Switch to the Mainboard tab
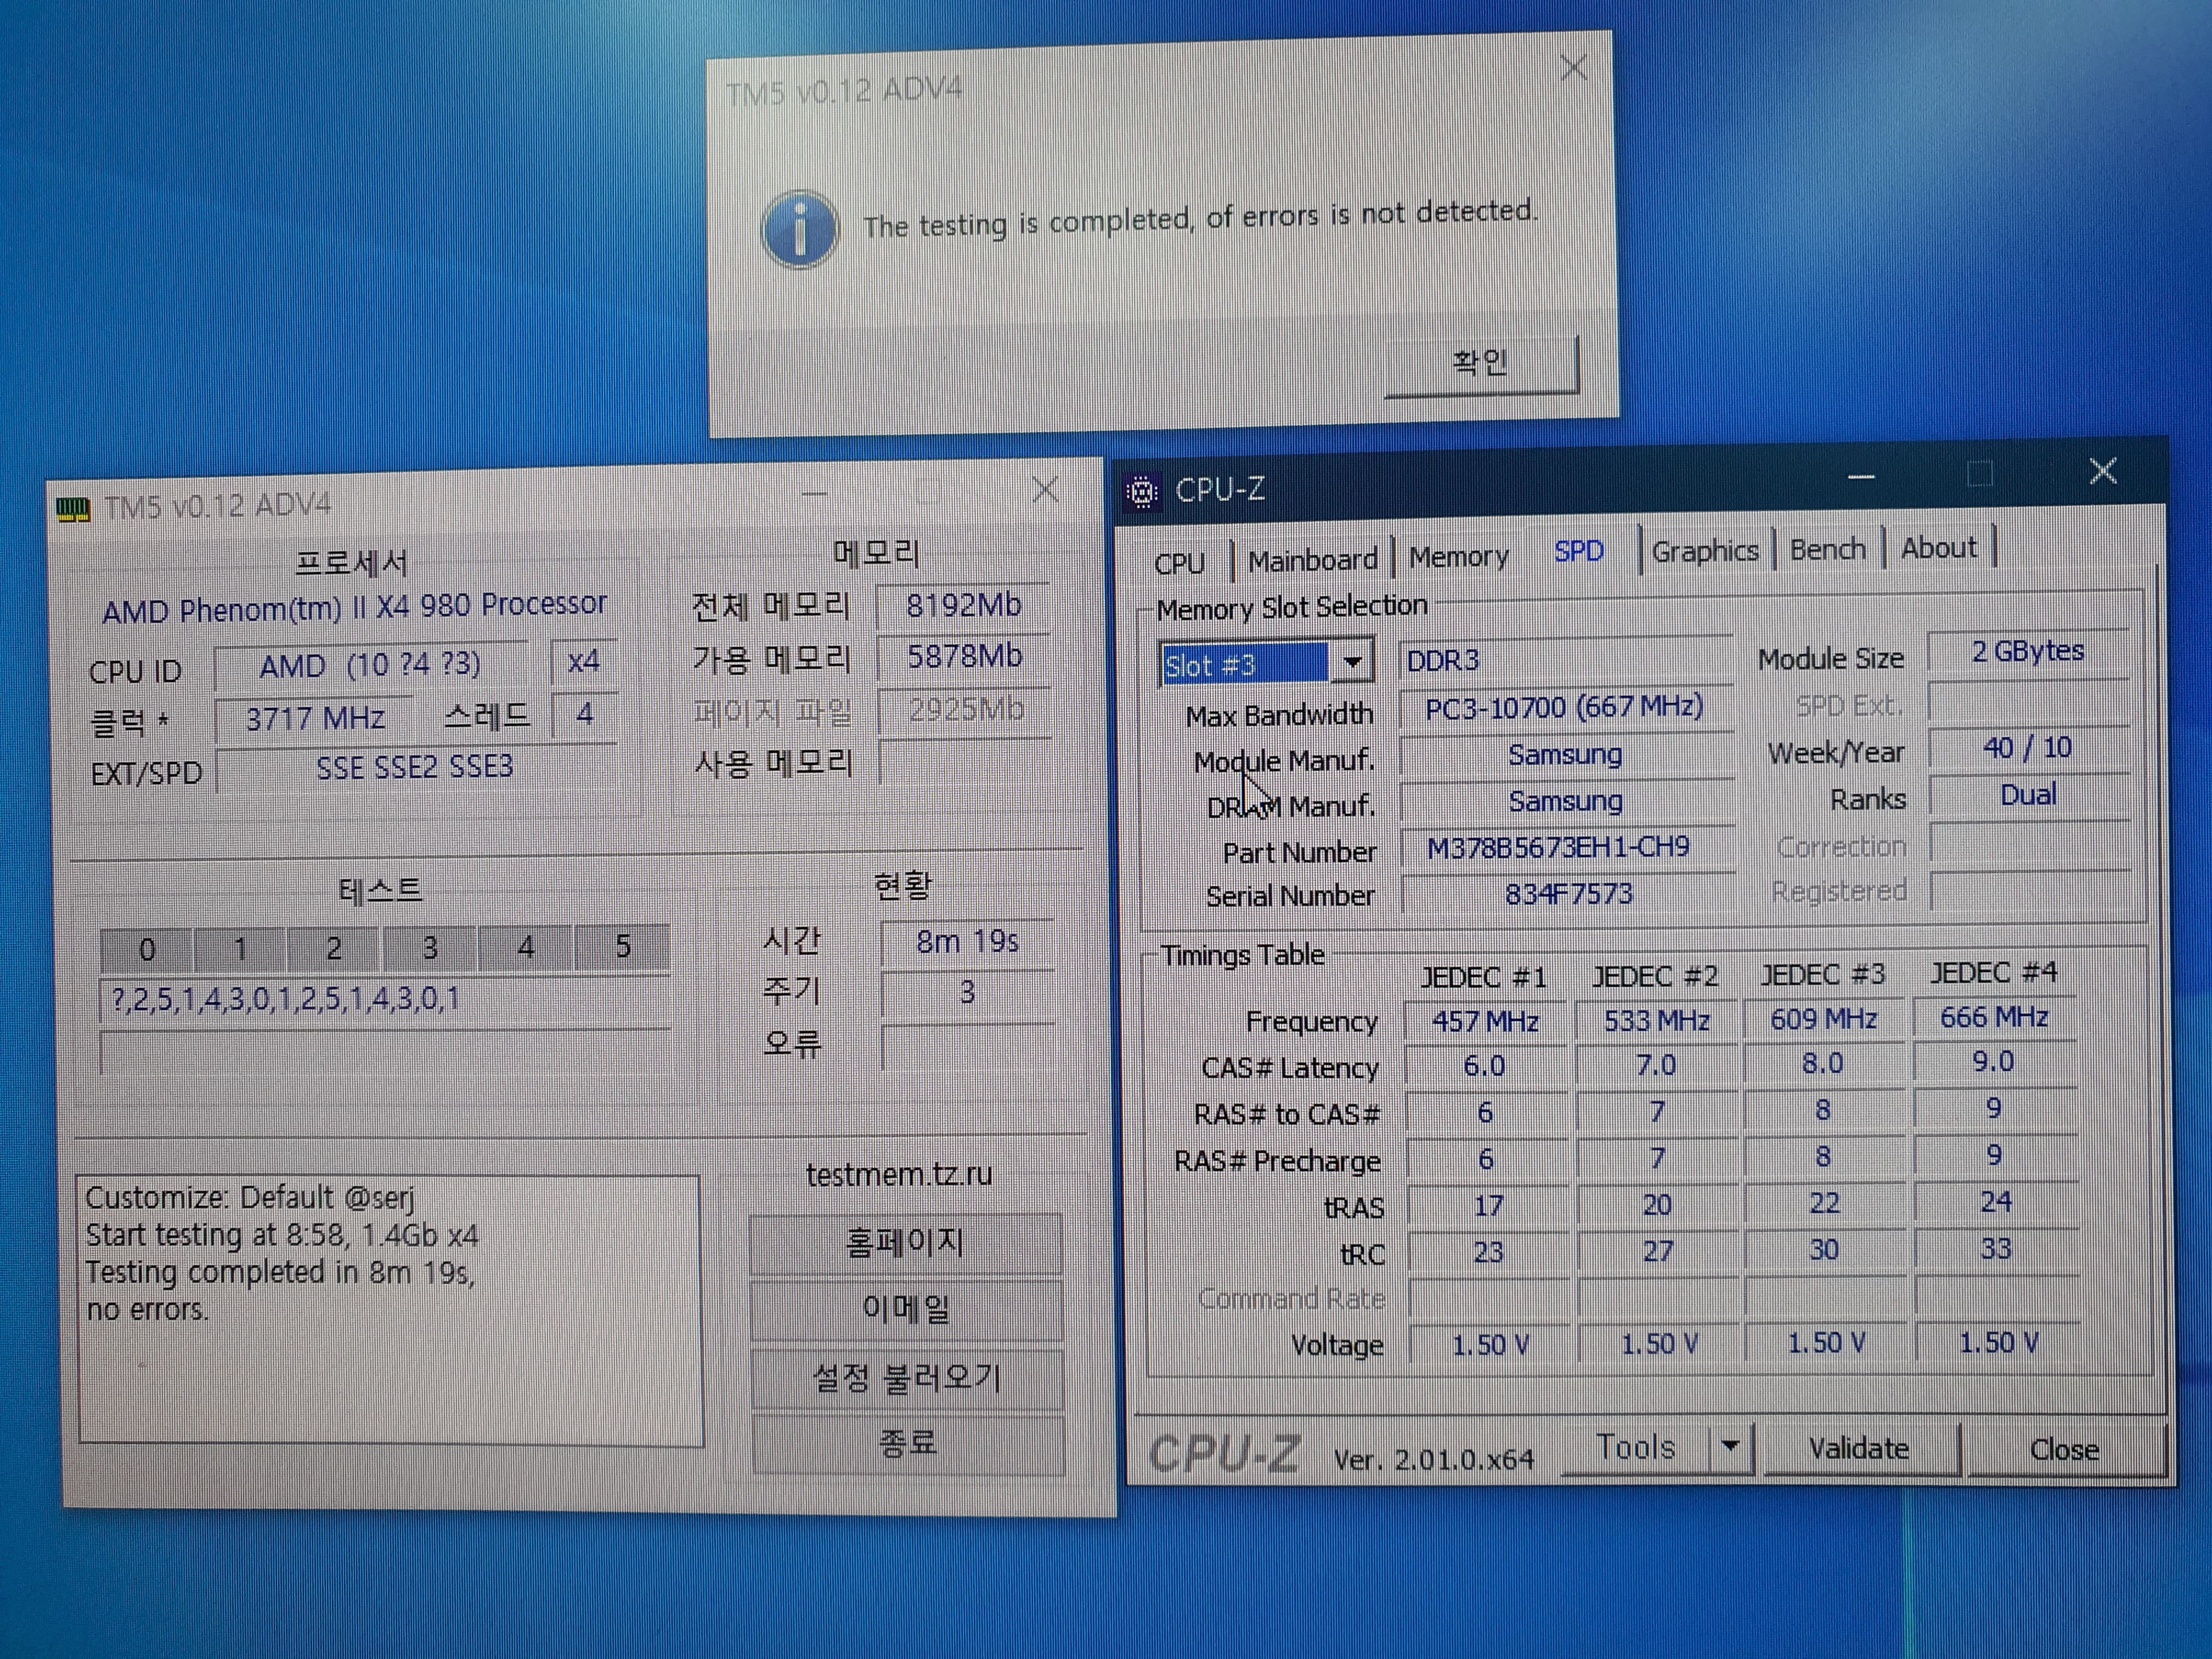This screenshot has height=1659, width=2212. pyautogui.click(x=1312, y=560)
